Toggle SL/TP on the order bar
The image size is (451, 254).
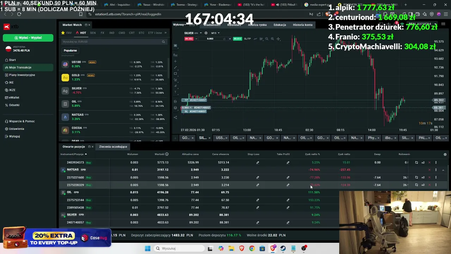point(247,39)
